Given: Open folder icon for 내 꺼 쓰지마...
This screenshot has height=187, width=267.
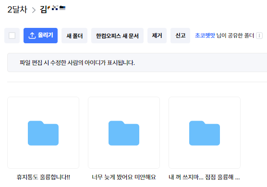Looking at the screenshot, I should [205, 133].
